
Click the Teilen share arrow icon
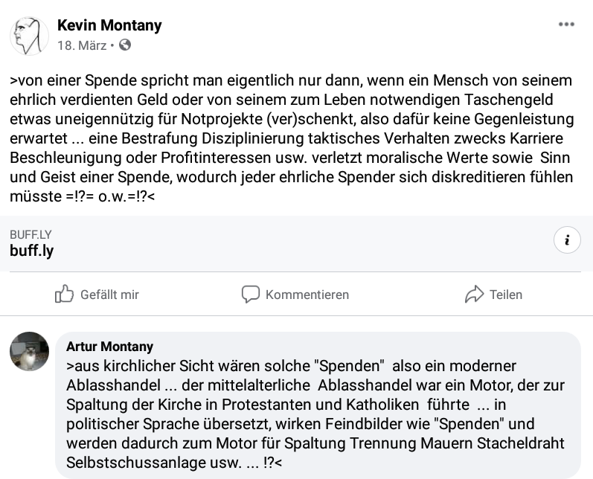pos(474,294)
